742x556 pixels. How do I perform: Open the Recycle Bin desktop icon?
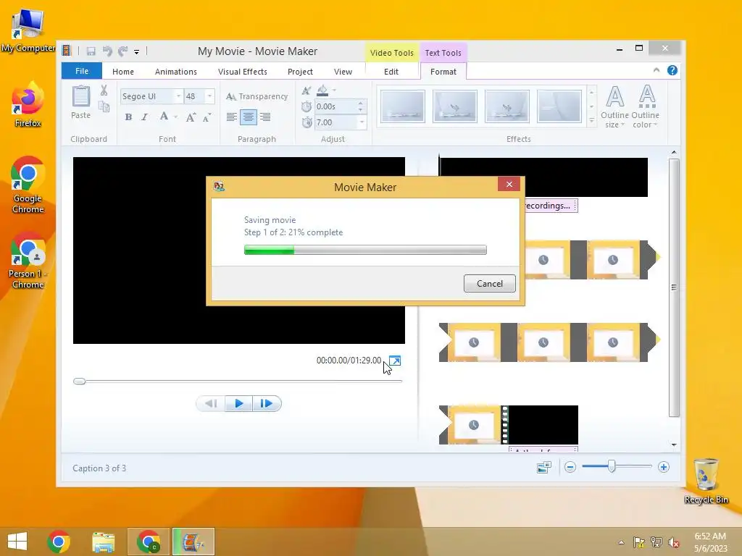click(706, 481)
